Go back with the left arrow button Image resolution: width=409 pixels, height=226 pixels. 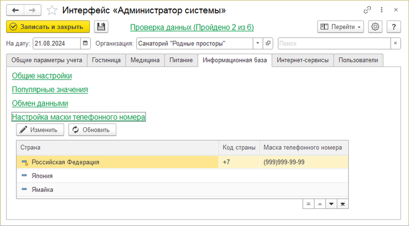click(15, 10)
